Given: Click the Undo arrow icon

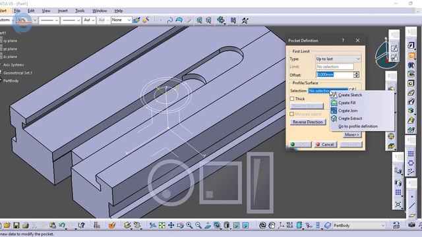Looking at the screenshot, I should [x=62, y=225].
